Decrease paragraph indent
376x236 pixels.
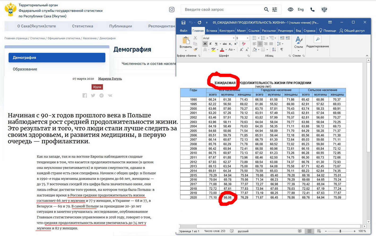click(282, 38)
